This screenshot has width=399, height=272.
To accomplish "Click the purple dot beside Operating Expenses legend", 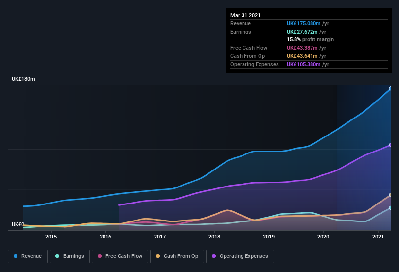I will point(214,256).
